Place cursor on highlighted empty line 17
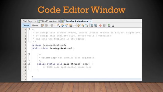Image resolution: width=163 pixels, height=92 pixels. tap(87, 79)
